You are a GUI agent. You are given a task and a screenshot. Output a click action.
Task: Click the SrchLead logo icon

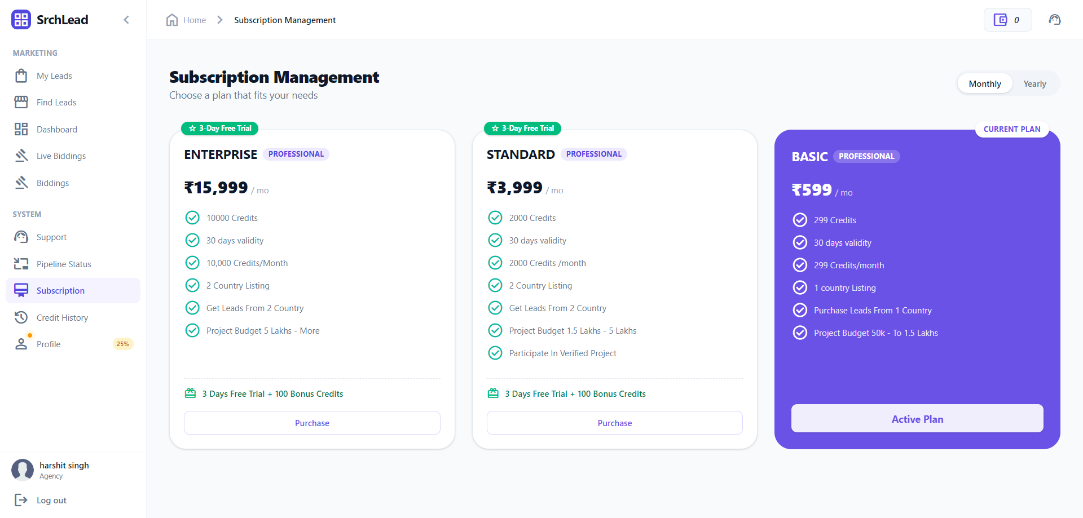[21, 20]
